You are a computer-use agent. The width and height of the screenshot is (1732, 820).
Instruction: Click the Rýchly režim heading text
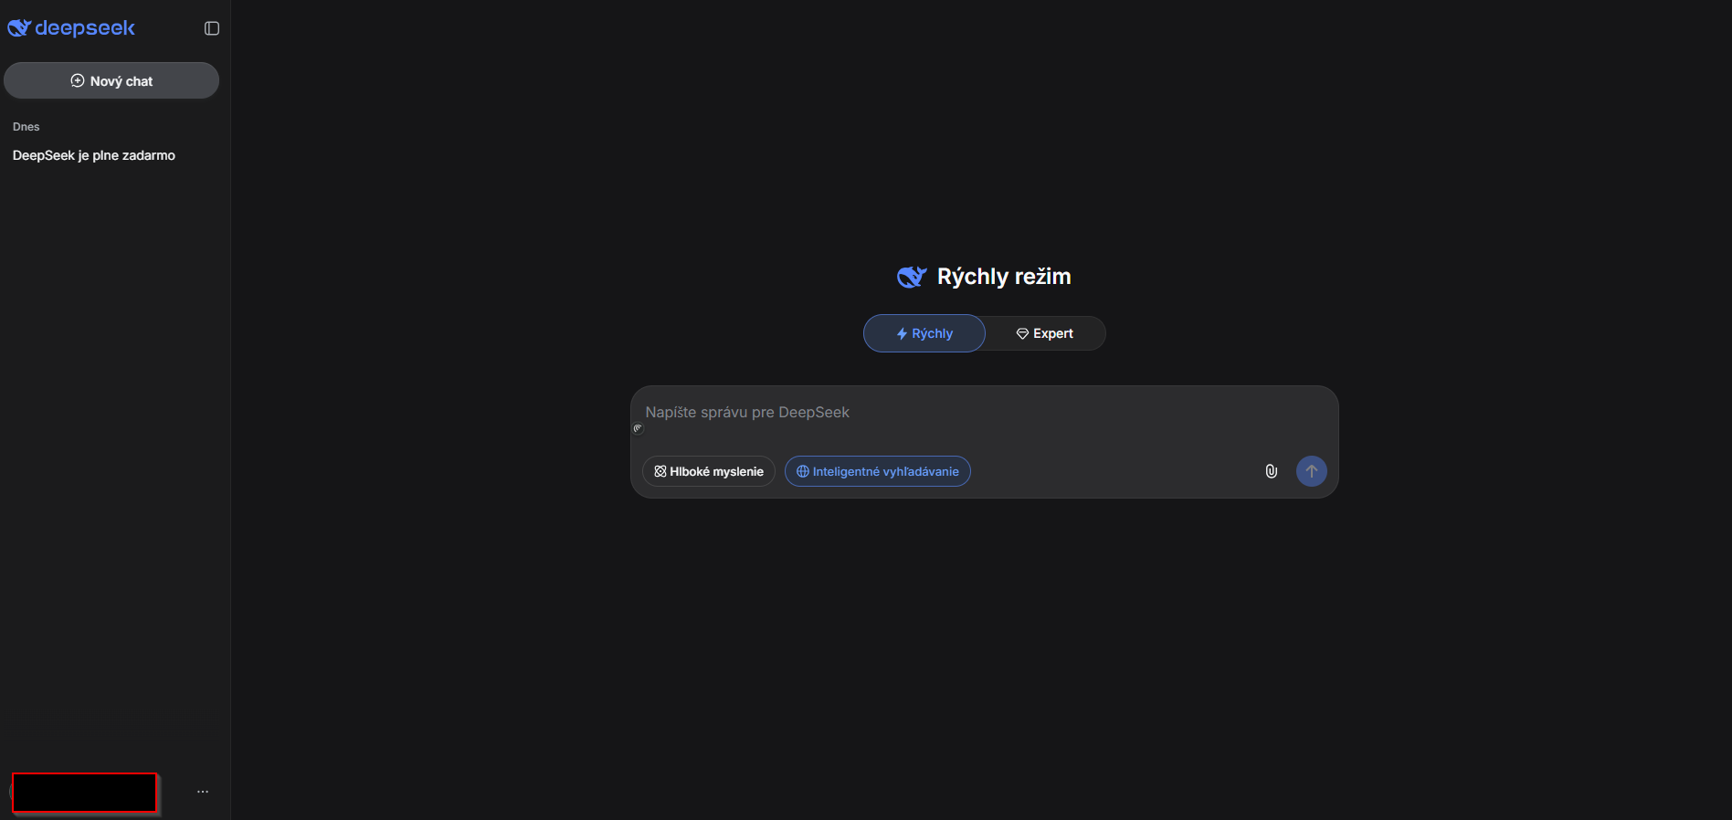1004,277
